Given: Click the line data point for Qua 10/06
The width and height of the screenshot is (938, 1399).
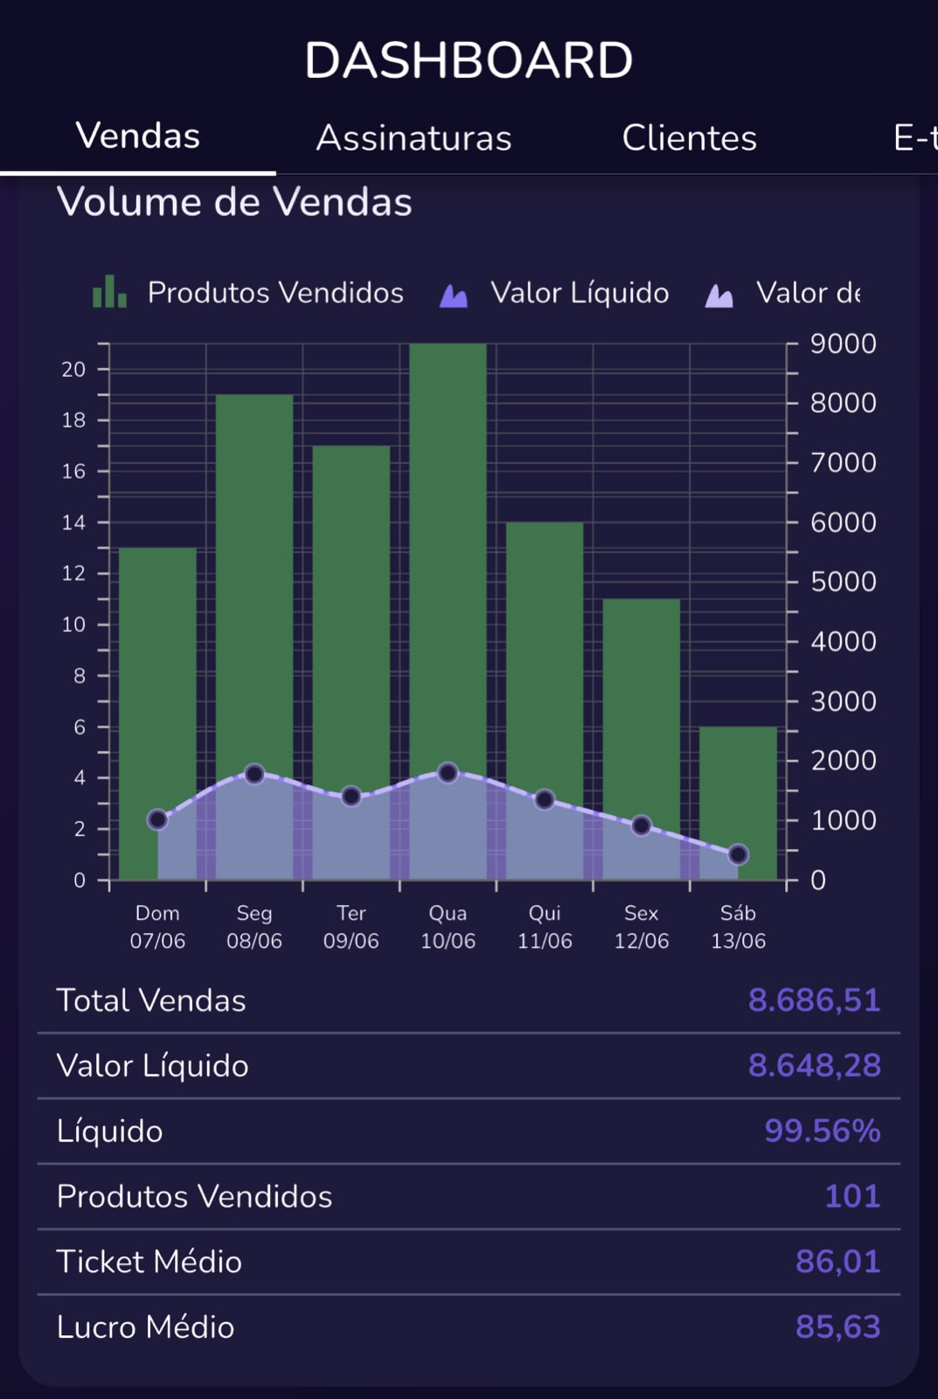Looking at the screenshot, I should tap(448, 773).
